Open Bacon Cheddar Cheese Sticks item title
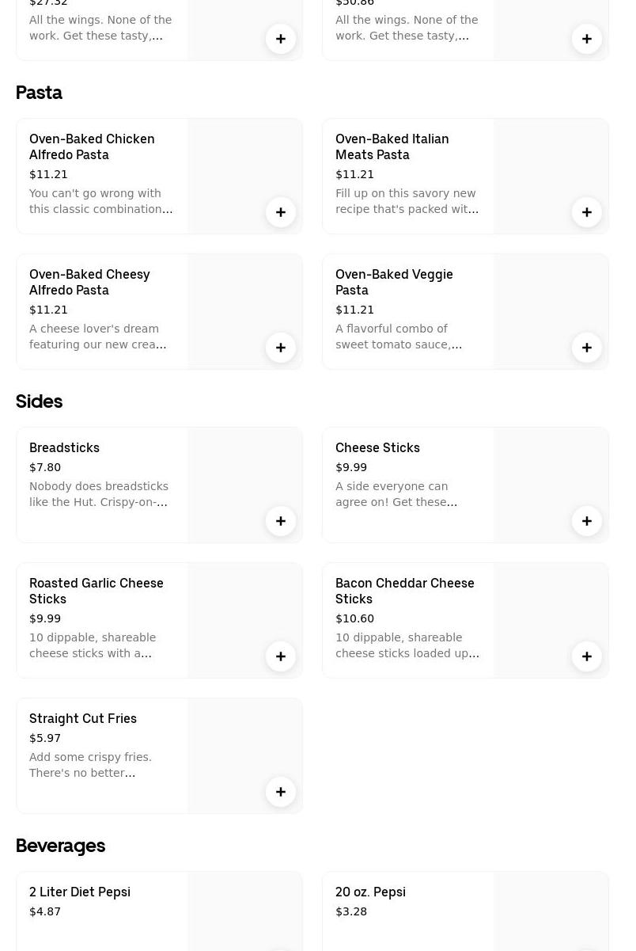Screen dimensions: 636x951 tap(404, 591)
